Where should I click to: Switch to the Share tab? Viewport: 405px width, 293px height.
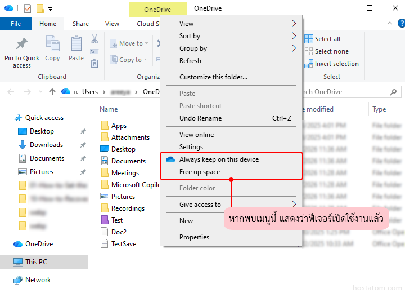(x=80, y=24)
